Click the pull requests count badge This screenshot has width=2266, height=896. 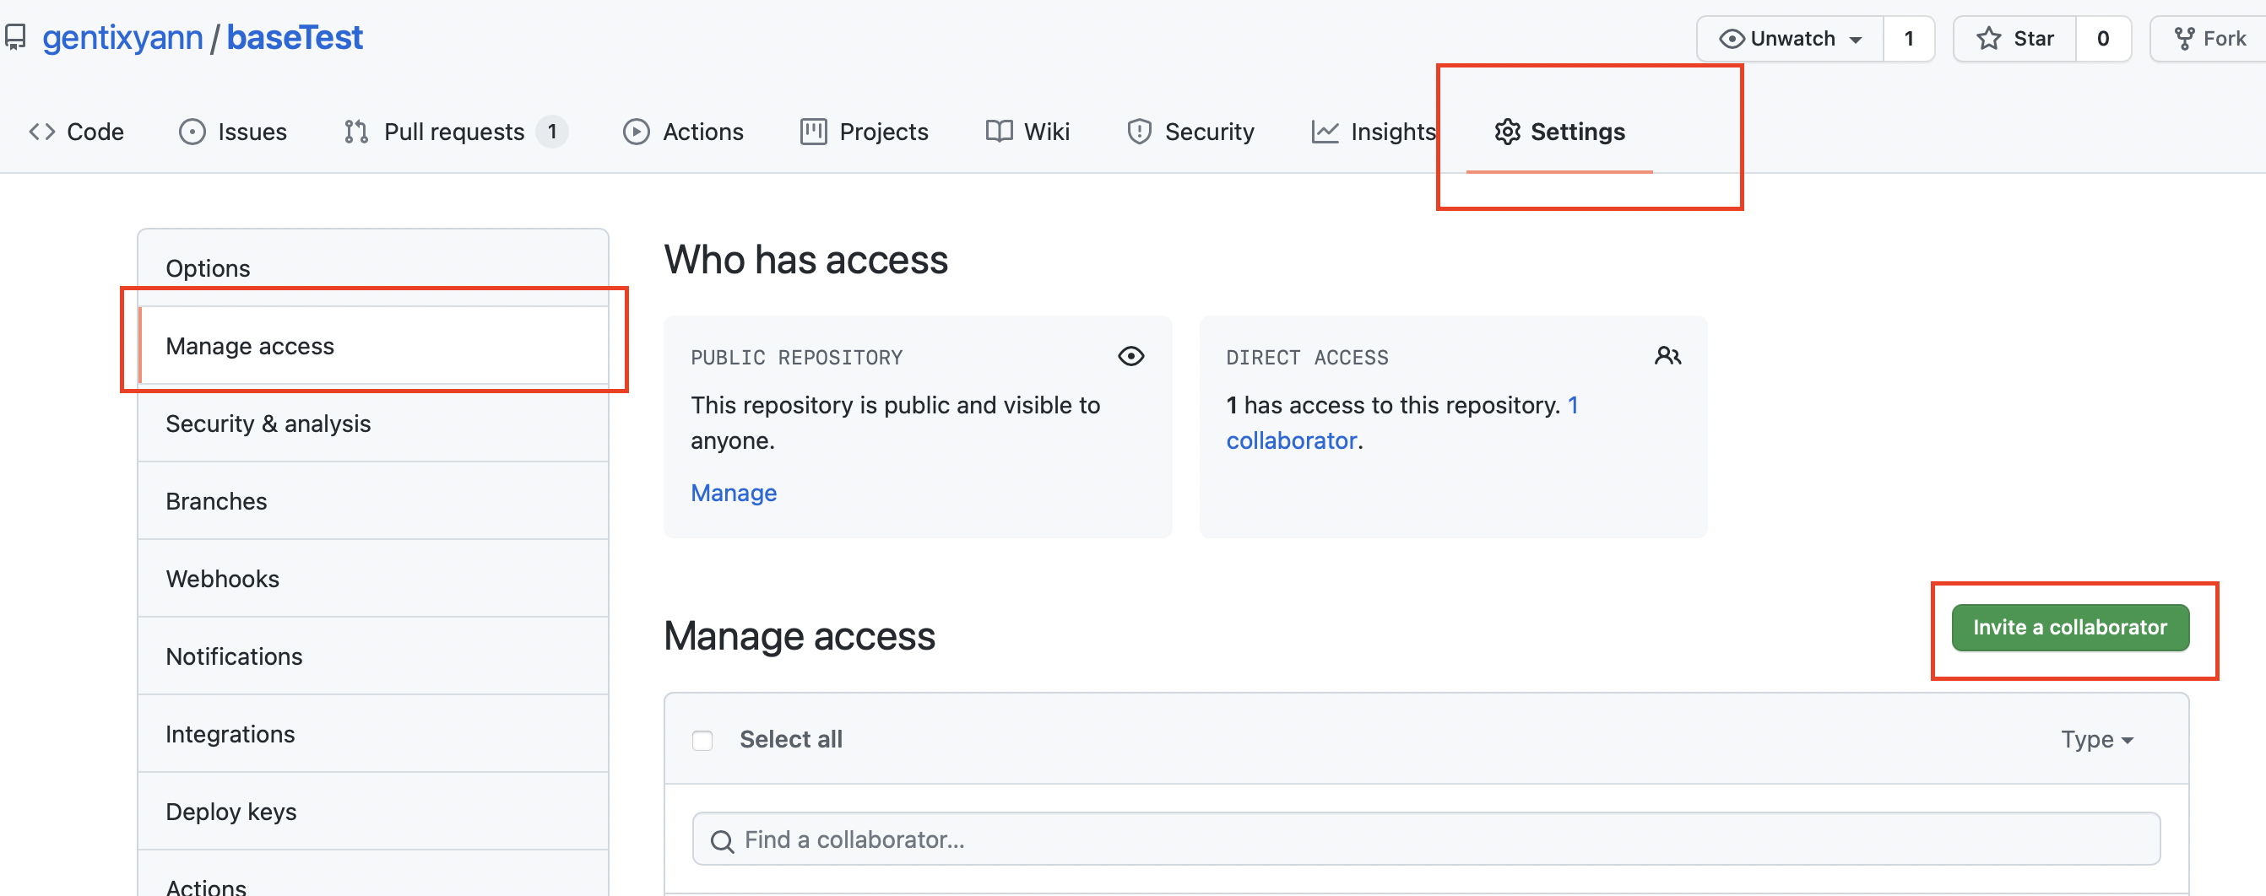click(x=551, y=132)
